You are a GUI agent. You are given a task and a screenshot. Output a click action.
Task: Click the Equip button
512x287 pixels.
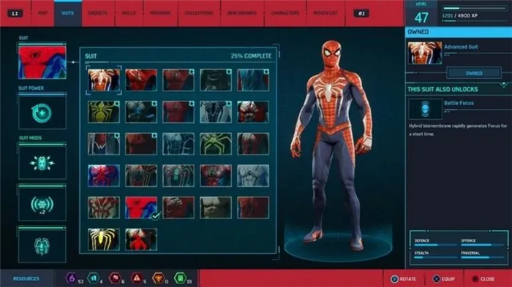(x=444, y=279)
